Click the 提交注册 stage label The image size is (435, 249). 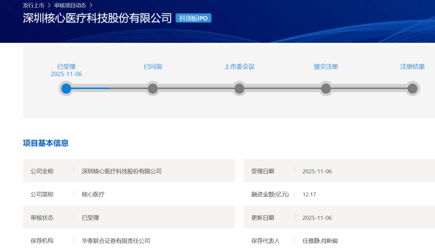tap(326, 66)
